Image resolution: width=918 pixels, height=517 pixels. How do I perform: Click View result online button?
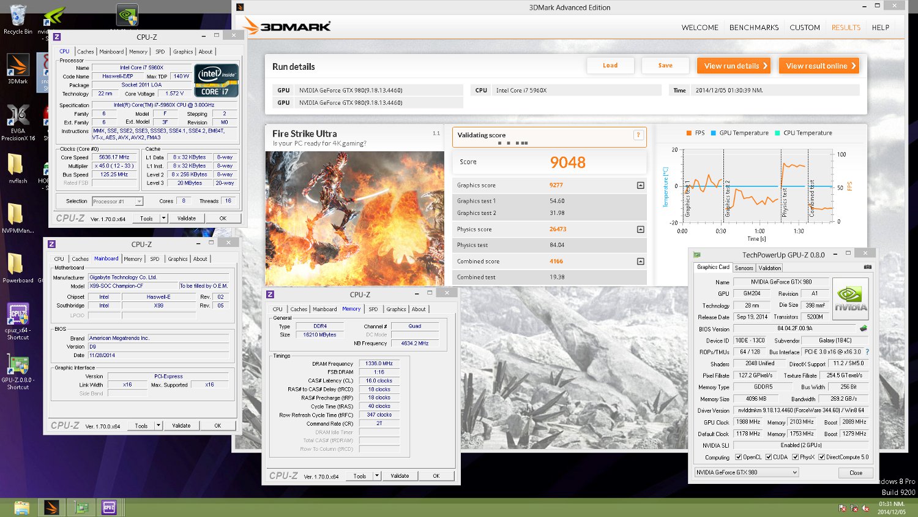[x=819, y=66]
